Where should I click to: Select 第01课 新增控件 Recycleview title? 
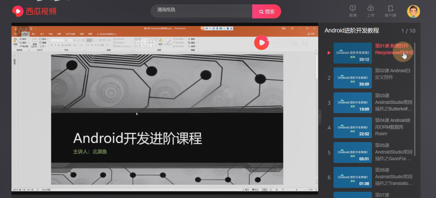pyautogui.click(x=394, y=49)
